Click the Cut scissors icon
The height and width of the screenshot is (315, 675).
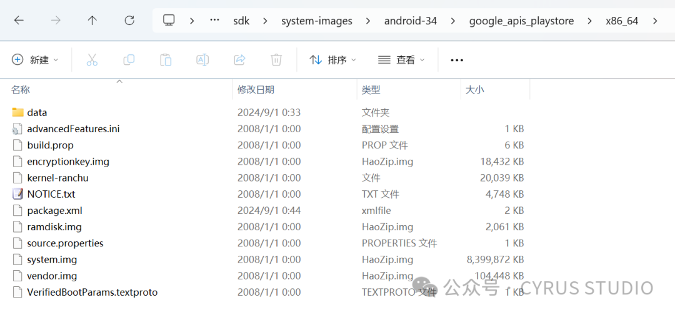92,60
